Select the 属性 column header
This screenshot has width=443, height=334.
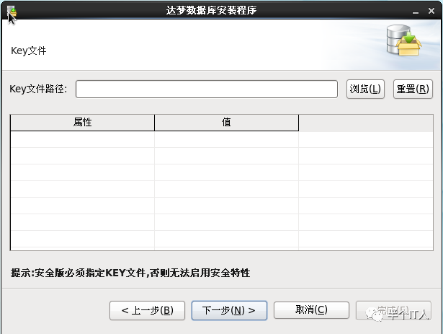pos(83,123)
